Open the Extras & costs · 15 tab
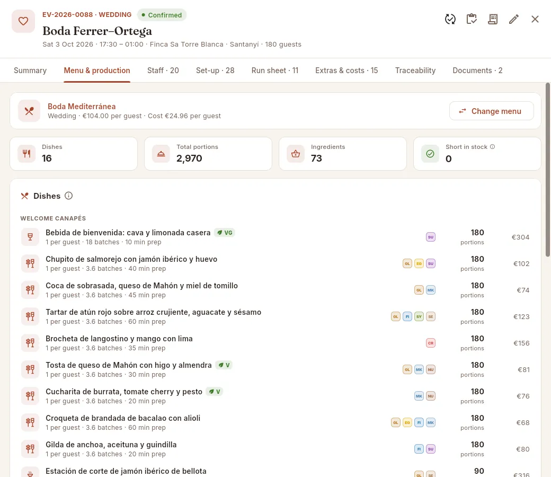 pyautogui.click(x=346, y=70)
